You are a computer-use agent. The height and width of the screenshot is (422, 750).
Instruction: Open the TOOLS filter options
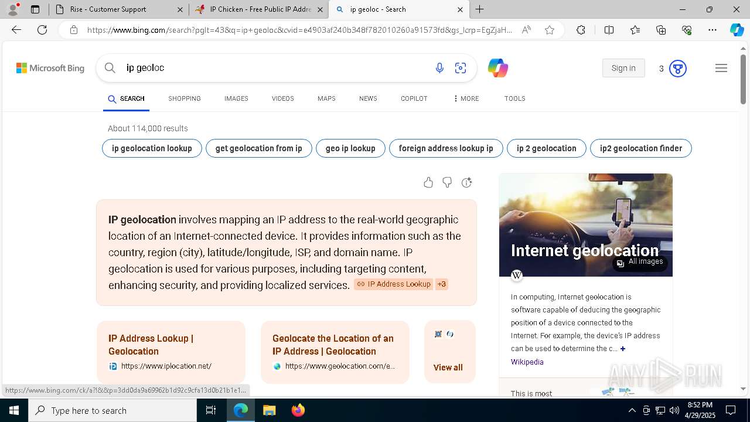pyautogui.click(x=514, y=98)
